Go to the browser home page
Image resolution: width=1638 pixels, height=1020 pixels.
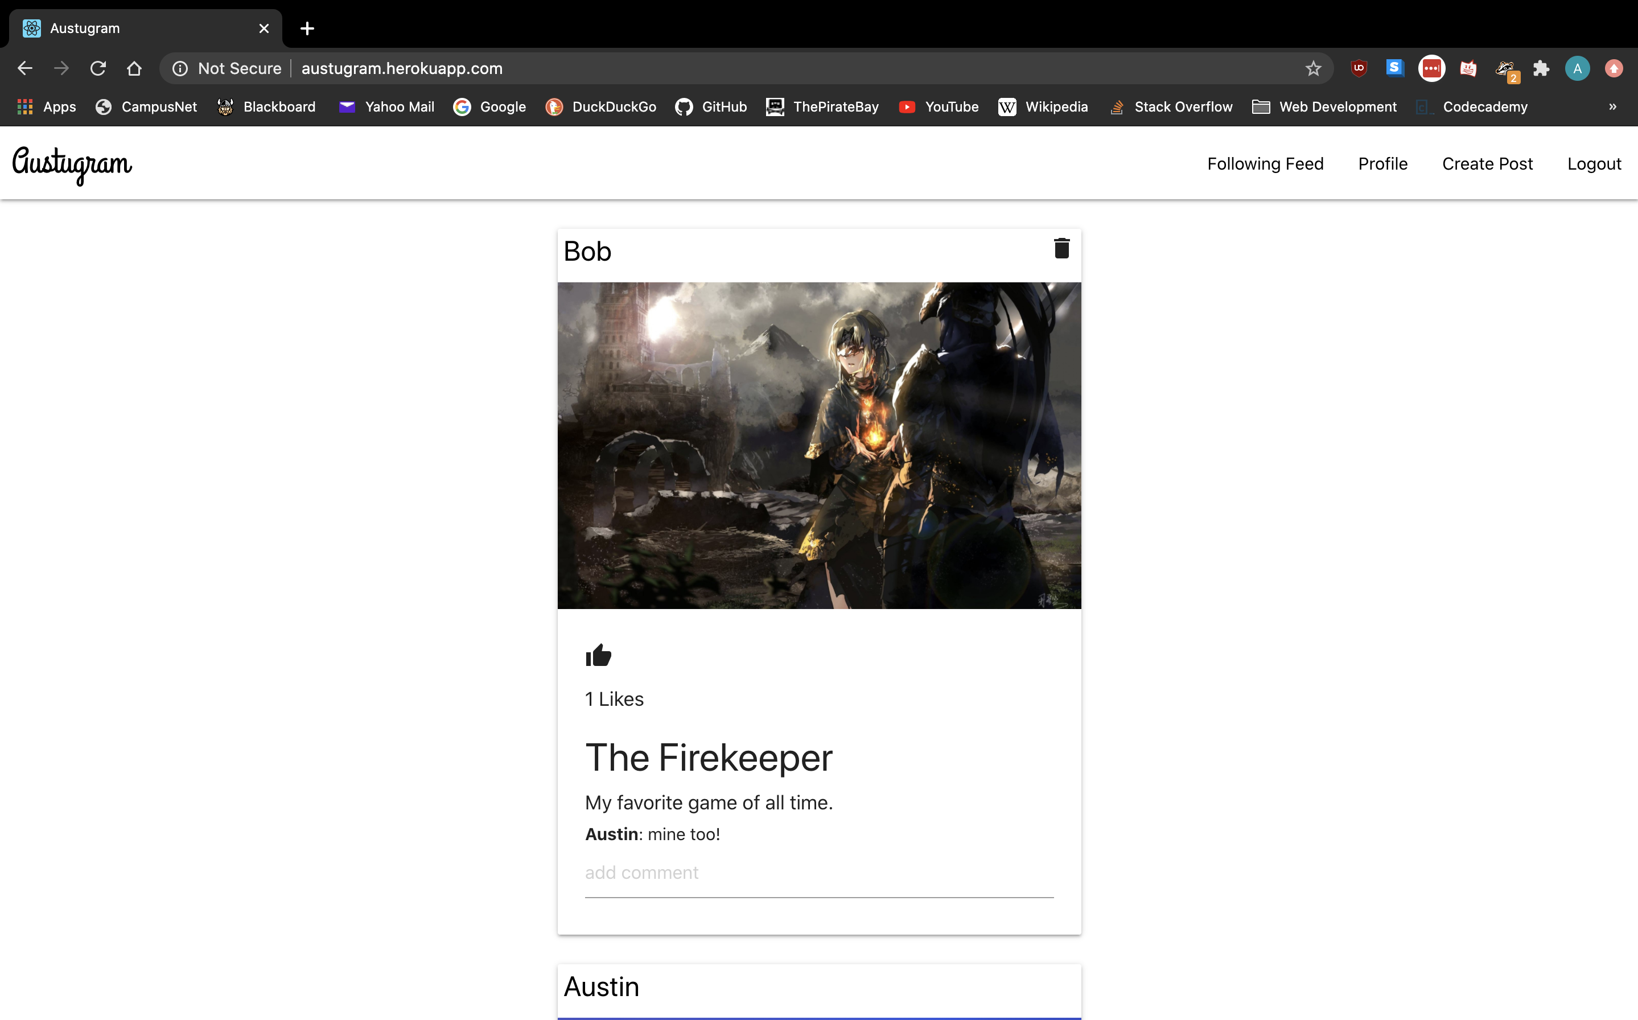point(134,69)
